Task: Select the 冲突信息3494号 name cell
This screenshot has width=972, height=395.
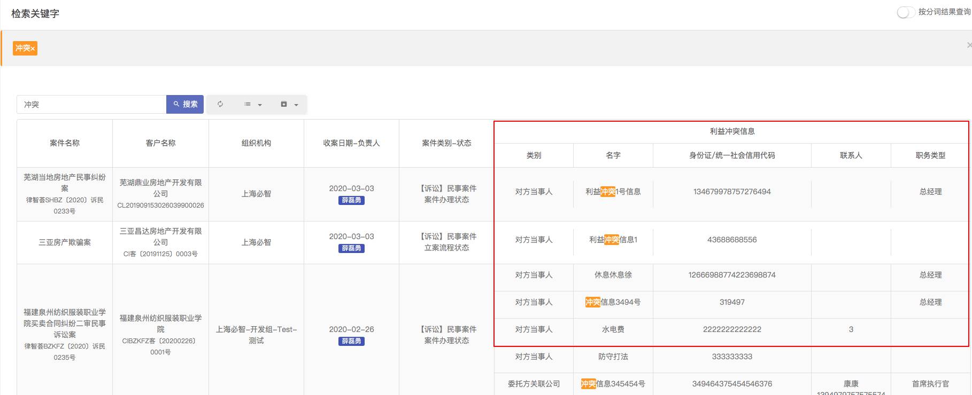Action: pyautogui.click(x=613, y=302)
